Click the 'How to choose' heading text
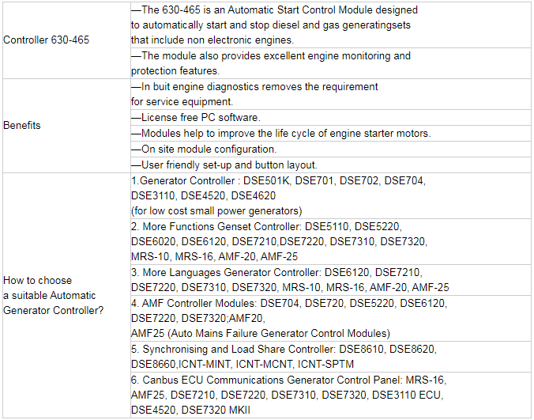534x420 pixels. (x=37, y=281)
